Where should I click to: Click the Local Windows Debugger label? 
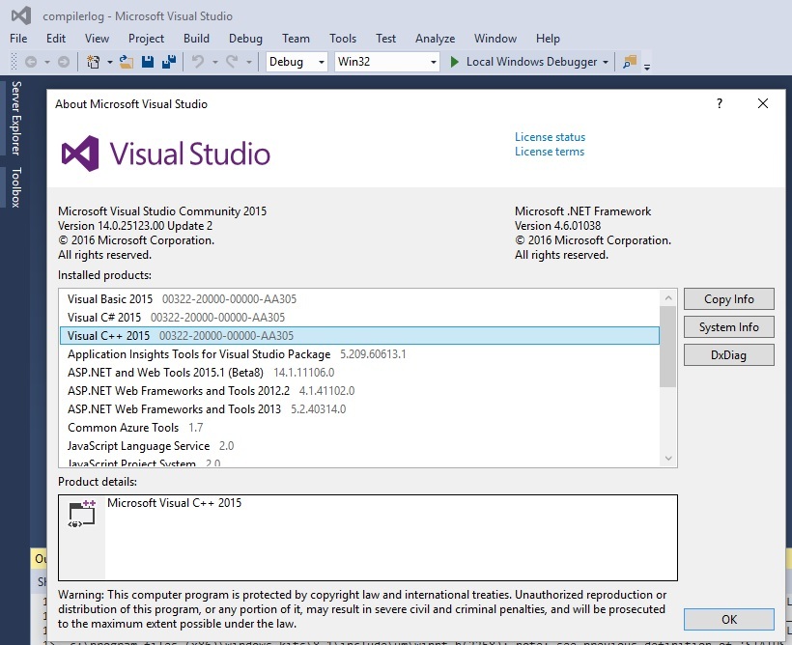[531, 62]
